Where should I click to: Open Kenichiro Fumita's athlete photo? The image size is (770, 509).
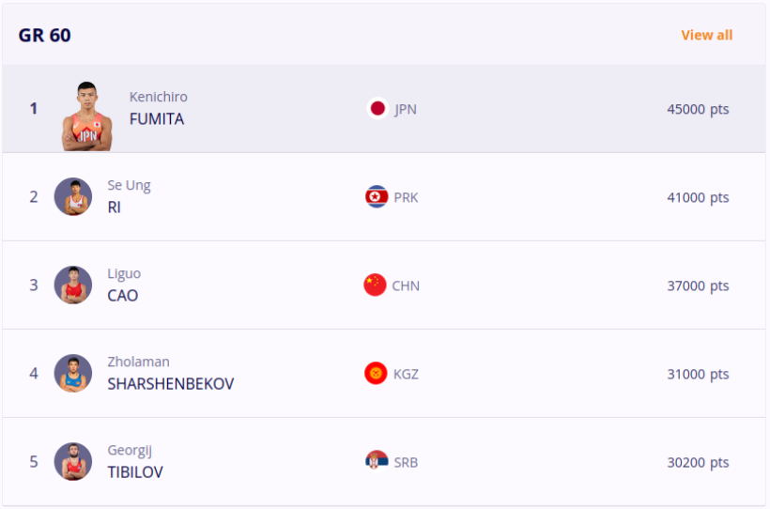87,116
